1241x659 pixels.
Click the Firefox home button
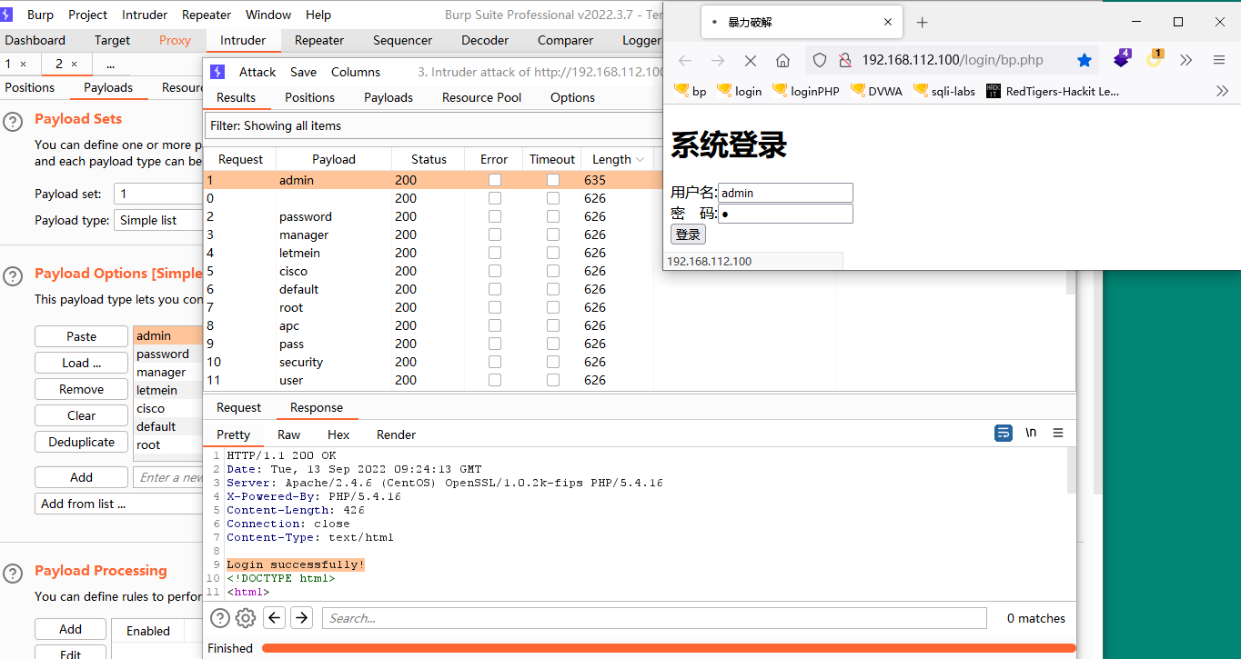(782, 61)
